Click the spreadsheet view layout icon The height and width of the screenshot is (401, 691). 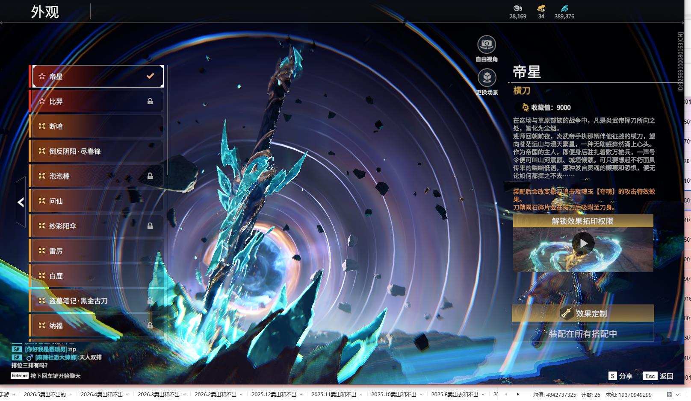pos(670,395)
